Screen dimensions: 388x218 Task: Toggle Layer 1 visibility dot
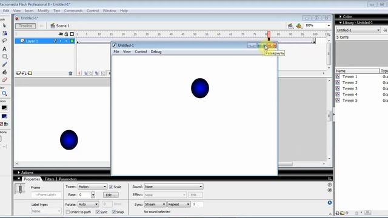[x=61, y=41]
